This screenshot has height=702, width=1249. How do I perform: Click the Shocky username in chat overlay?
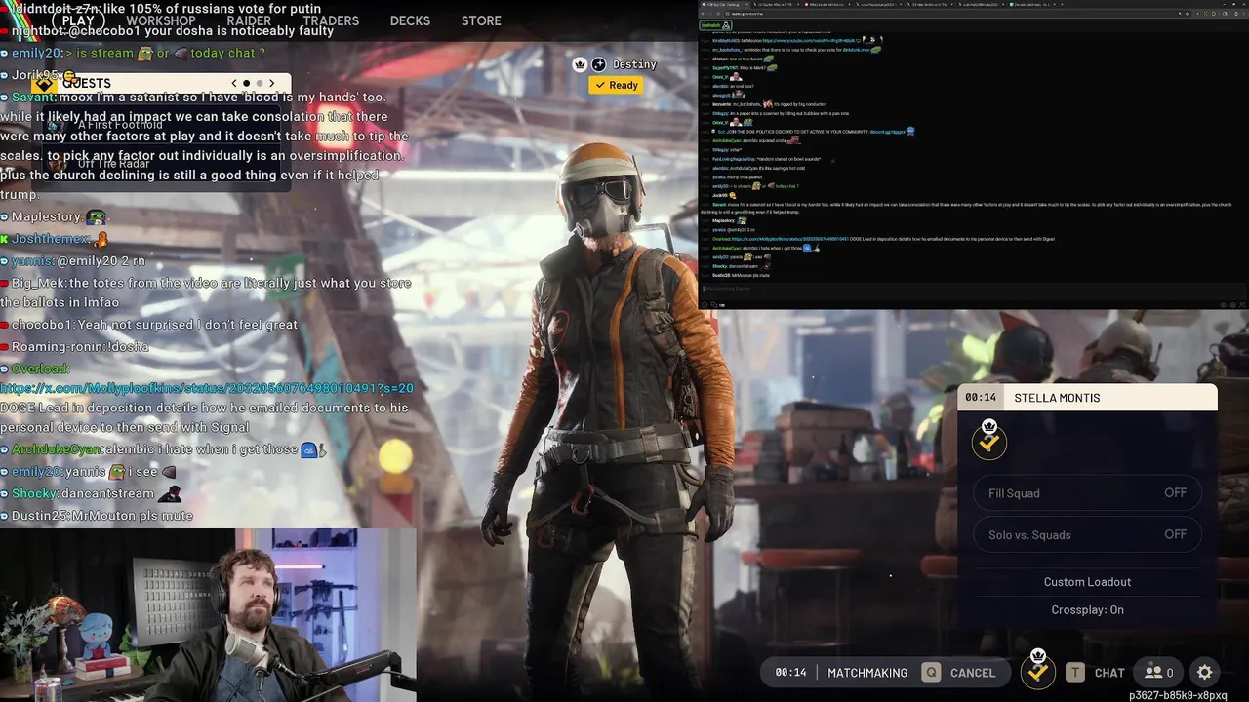(x=34, y=494)
